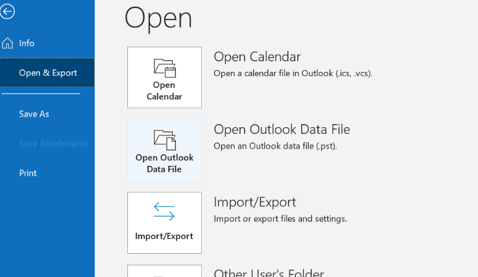This screenshot has width=478, height=277.
Task: Click the large Open Calendar heading
Action: click(257, 57)
